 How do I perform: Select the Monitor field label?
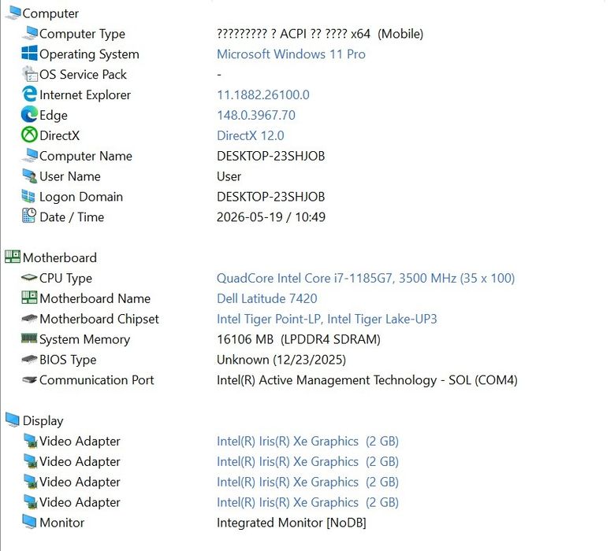pyautogui.click(x=61, y=523)
